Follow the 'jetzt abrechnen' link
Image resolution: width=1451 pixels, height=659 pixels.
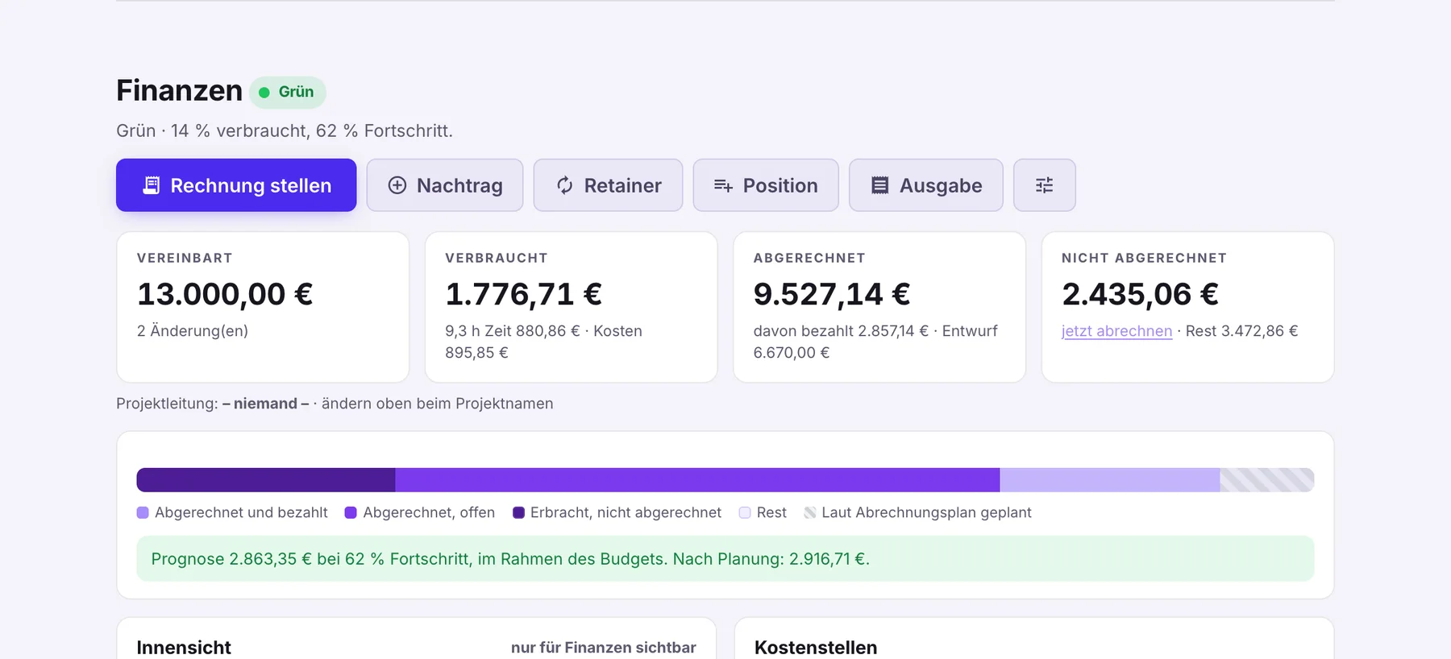pos(1116,331)
